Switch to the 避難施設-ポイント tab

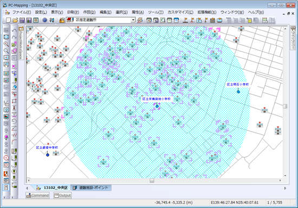pyautogui.click(x=91, y=187)
